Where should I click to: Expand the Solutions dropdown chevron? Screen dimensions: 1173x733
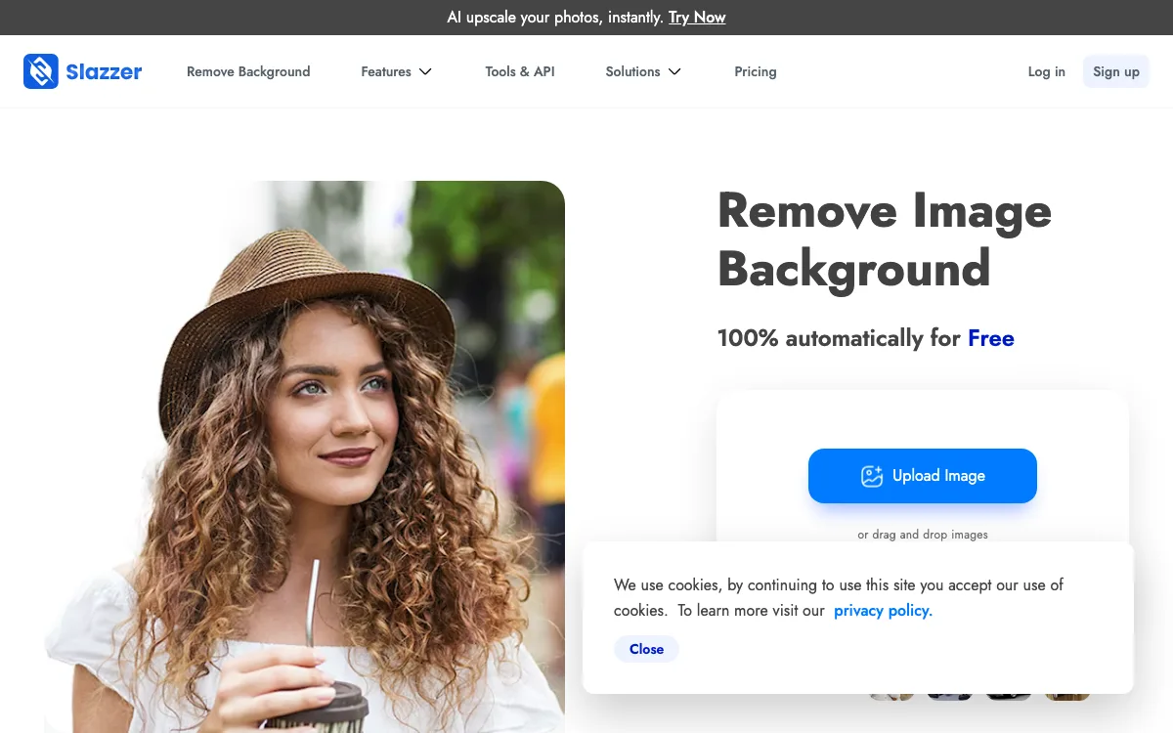(x=674, y=71)
